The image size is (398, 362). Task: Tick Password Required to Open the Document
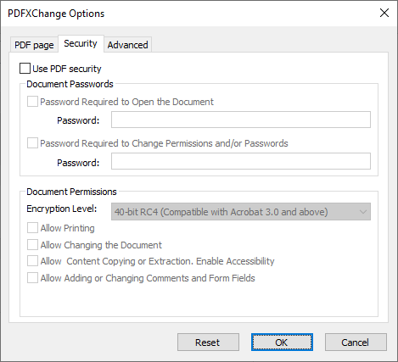coord(32,102)
